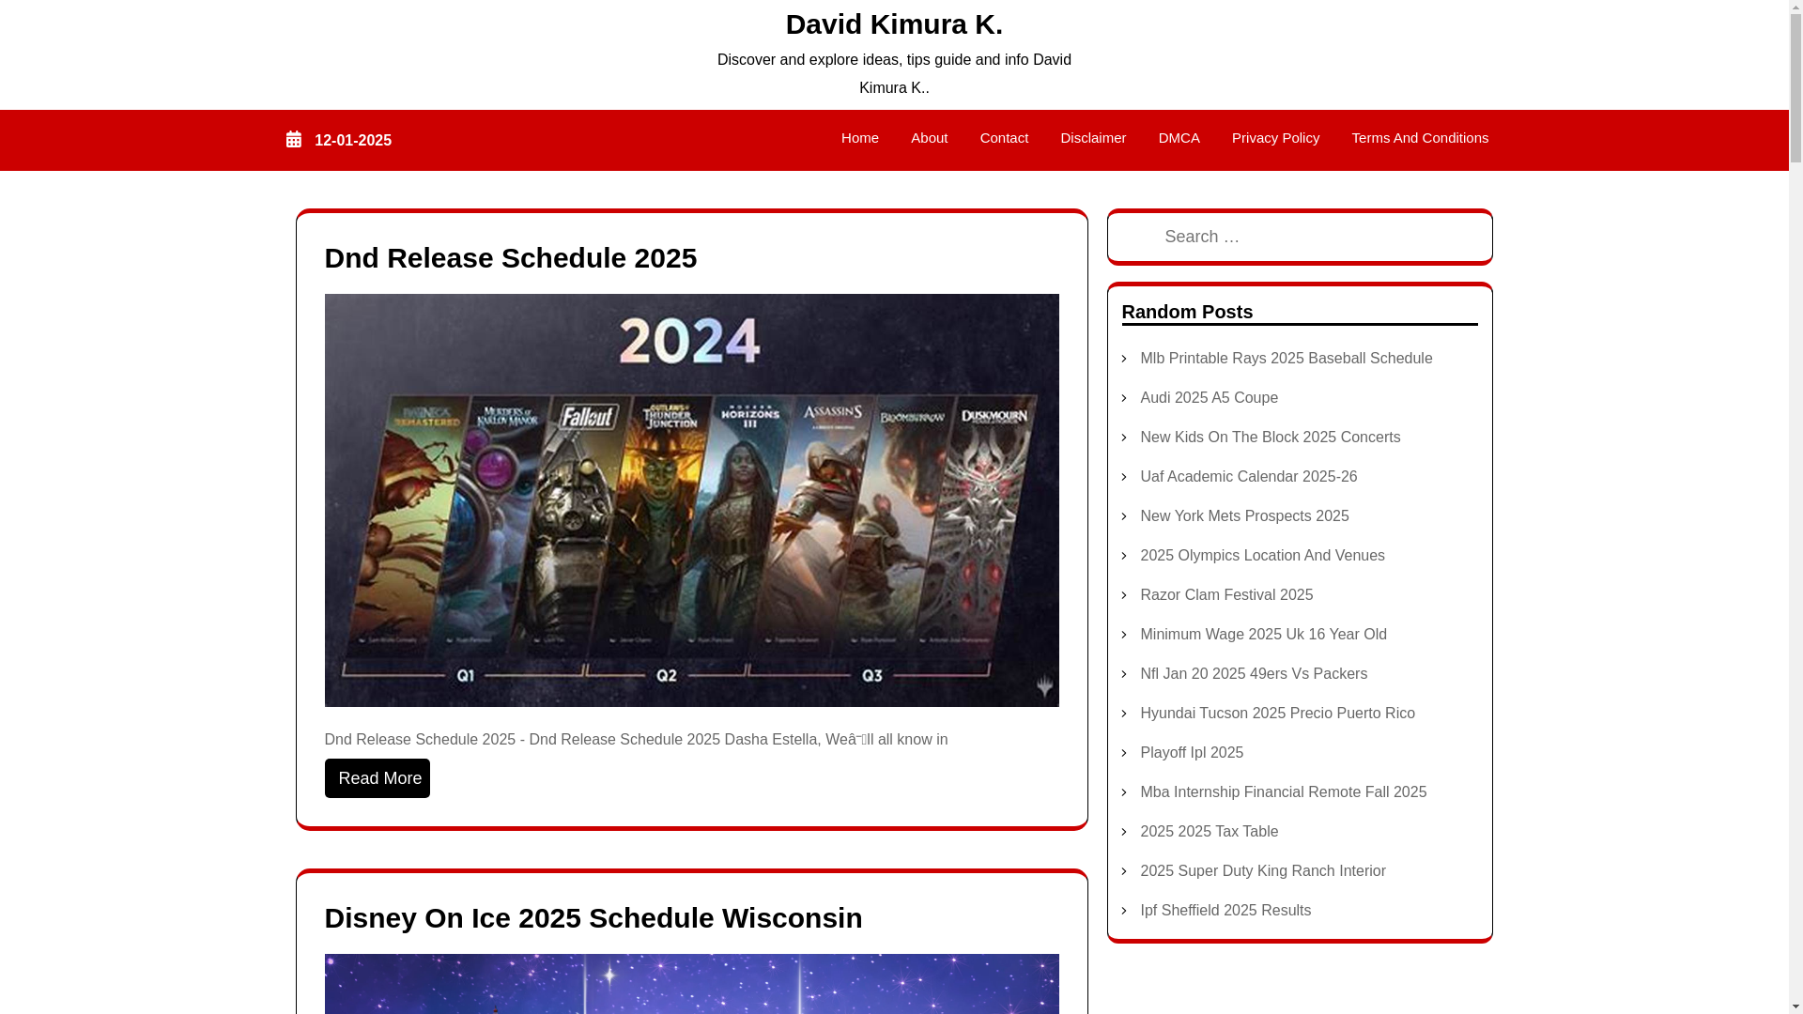
Task: Open Uaf Academic Calendar 2025-26 link
Action: point(1248,477)
